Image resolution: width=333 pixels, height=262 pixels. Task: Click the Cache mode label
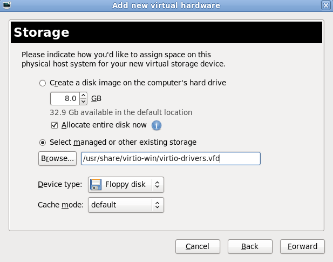coord(59,205)
